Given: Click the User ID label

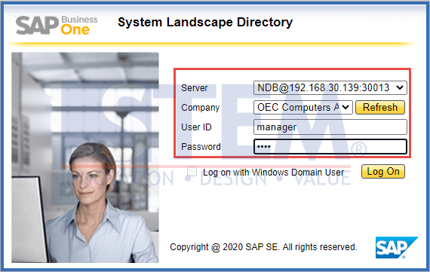Looking at the screenshot, I should click(x=196, y=127).
